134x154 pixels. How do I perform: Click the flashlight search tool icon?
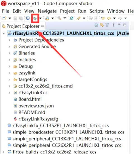[x=78, y=18]
